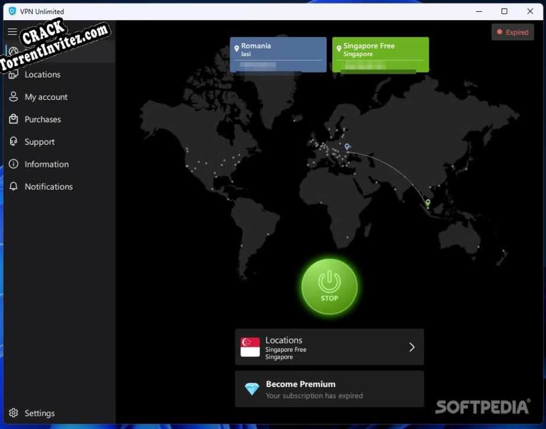
Task: Click the Singapore flag thumbnail in Locations bar
Action: pyautogui.click(x=249, y=347)
